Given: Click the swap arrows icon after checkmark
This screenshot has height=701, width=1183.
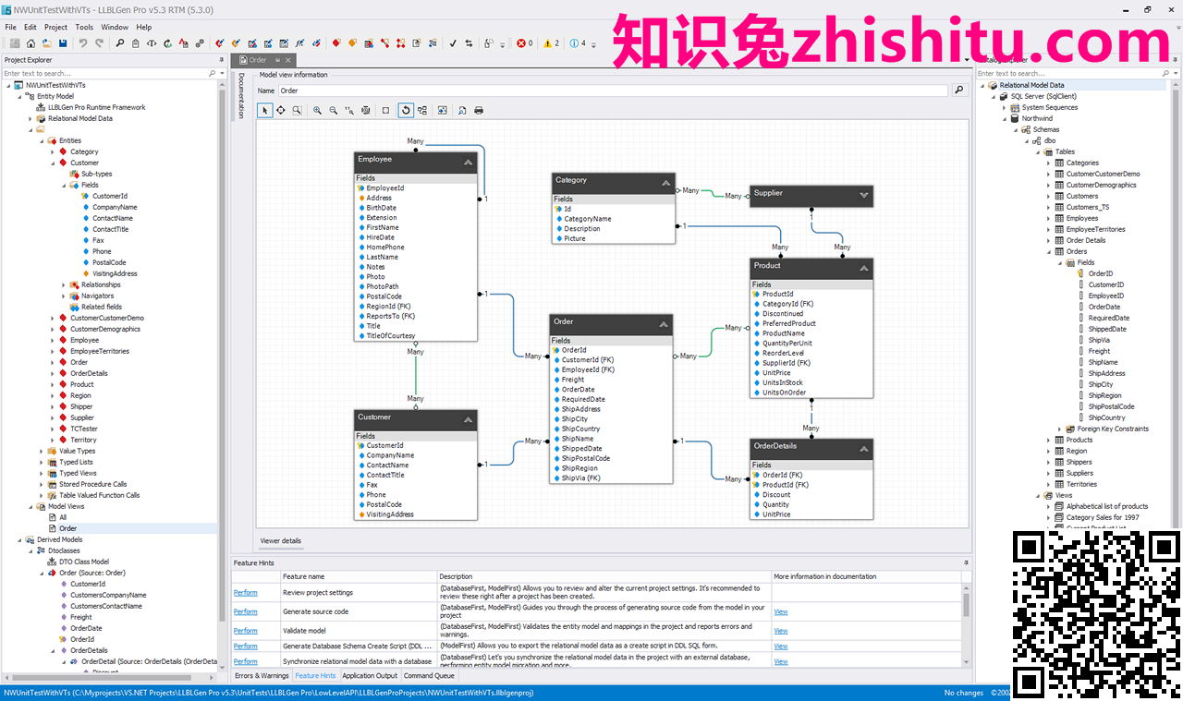Looking at the screenshot, I should point(469,42).
